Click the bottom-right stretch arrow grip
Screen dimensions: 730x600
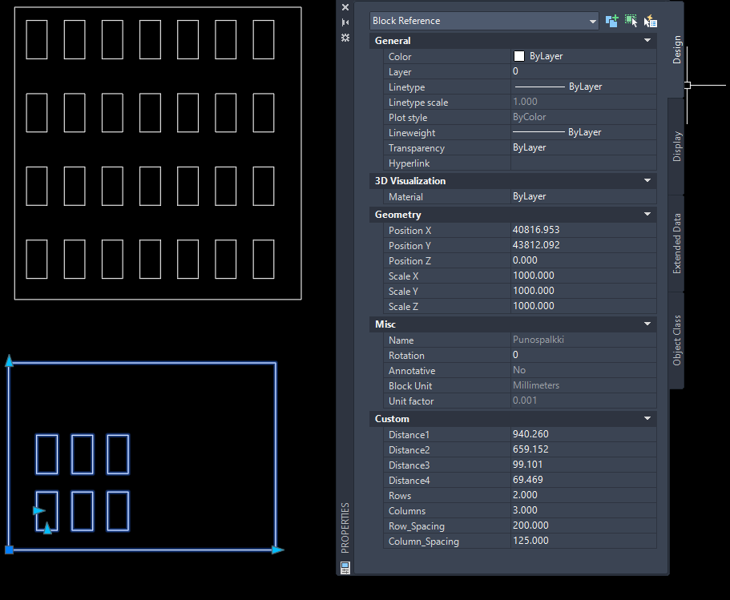coord(277,550)
